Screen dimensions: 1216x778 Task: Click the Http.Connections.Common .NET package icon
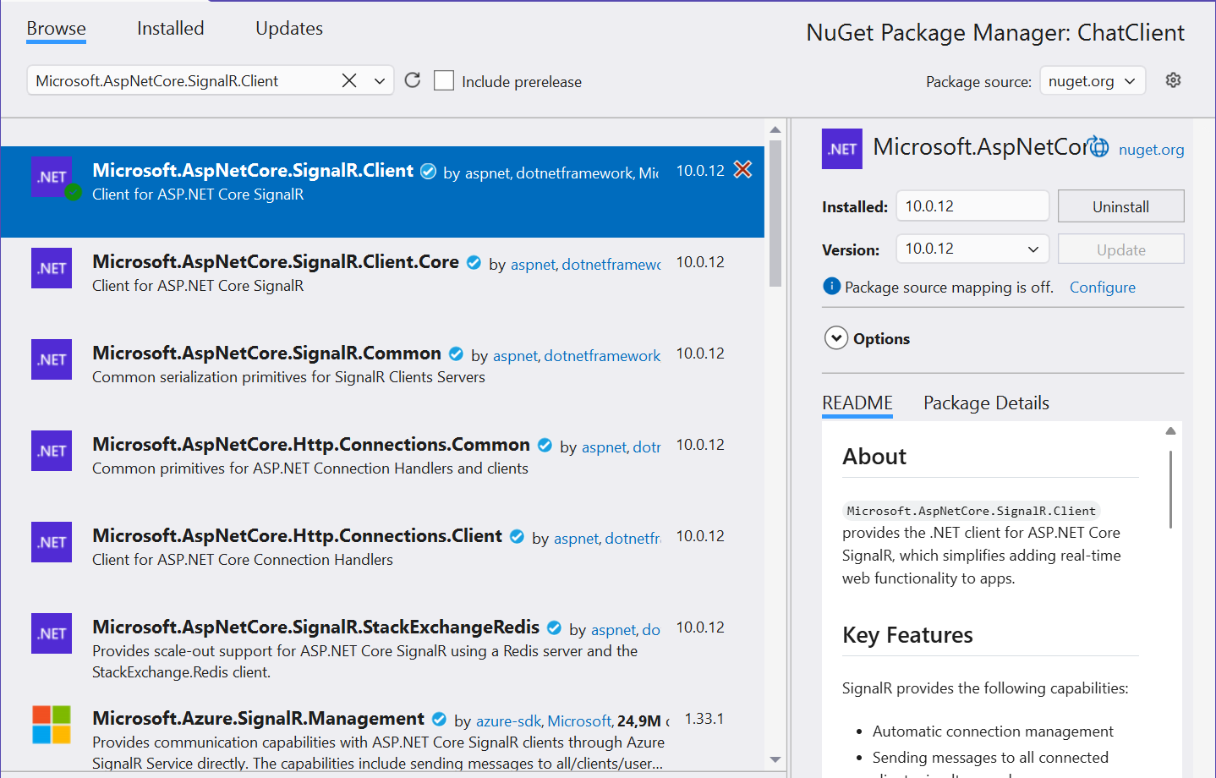[x=52, y=451]
